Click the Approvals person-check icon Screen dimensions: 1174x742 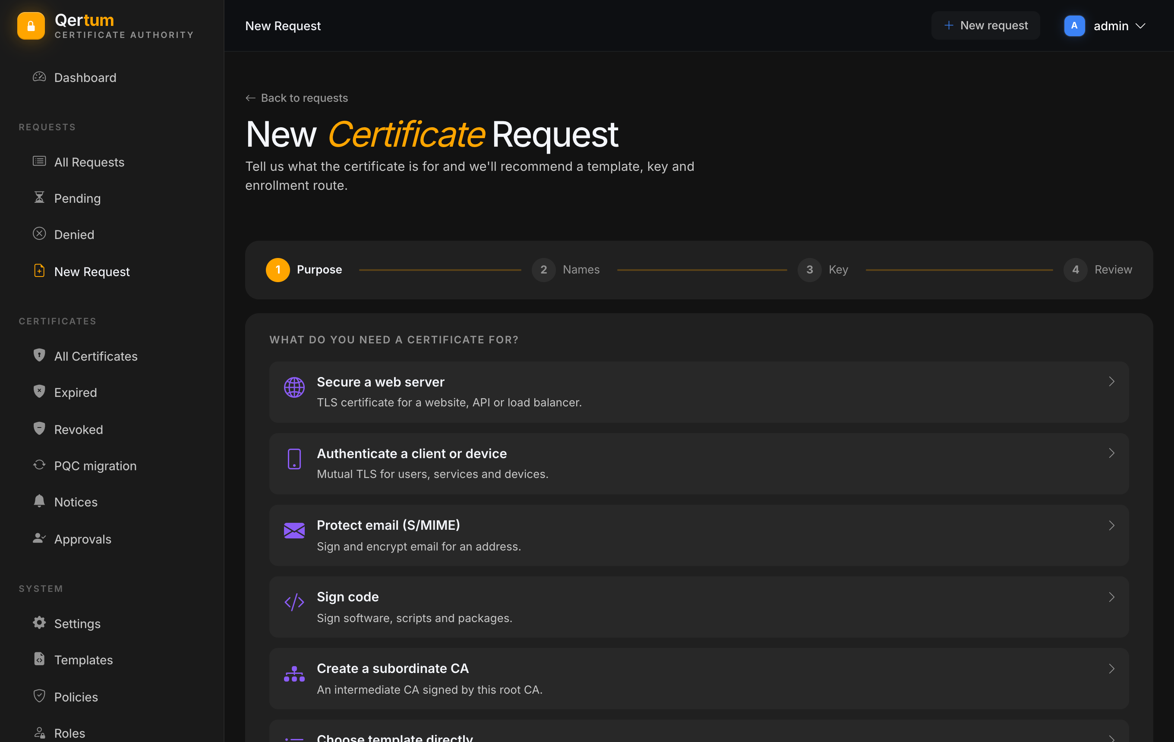point(39,538)
